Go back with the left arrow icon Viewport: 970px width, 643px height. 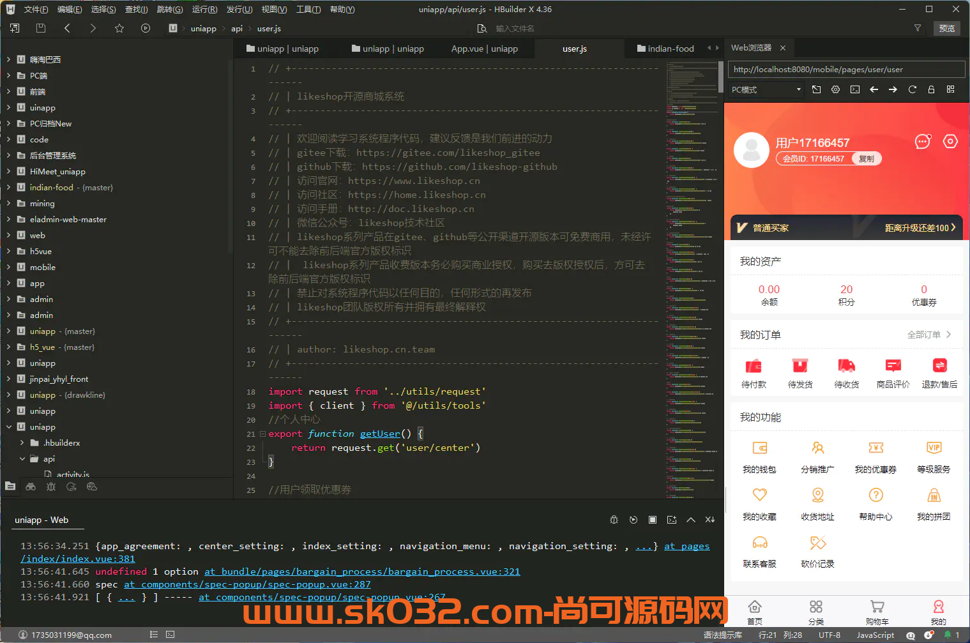coord(67,28)
